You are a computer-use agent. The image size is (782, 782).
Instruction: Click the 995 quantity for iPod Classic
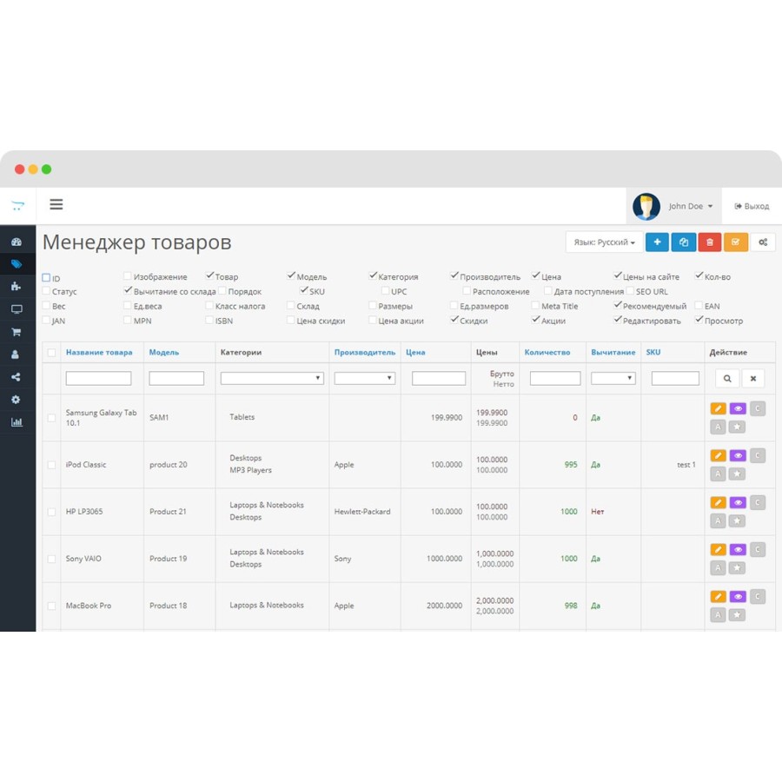tap(571, 464)
